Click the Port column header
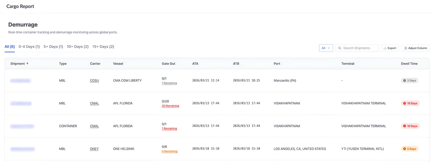The width and height of the screenshot is (433, 162). [277, 64]
